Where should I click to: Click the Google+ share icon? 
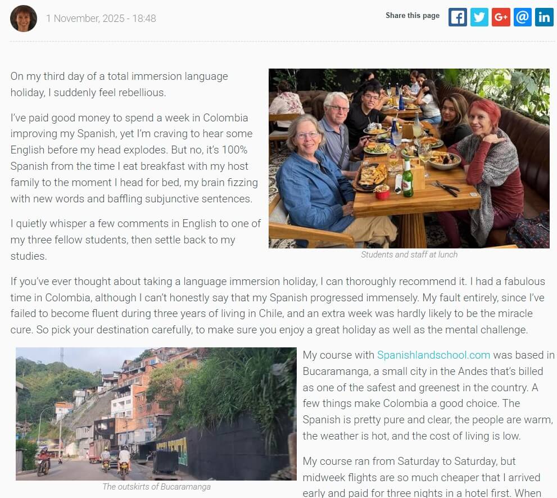(x=501, y=17)
